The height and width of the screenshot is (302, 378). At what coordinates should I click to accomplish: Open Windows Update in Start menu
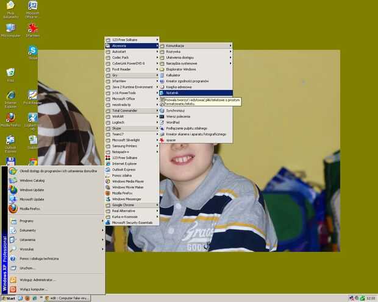coord(56,190)
